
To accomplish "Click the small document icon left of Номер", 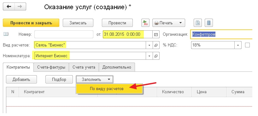I will [x=6, y=34].
